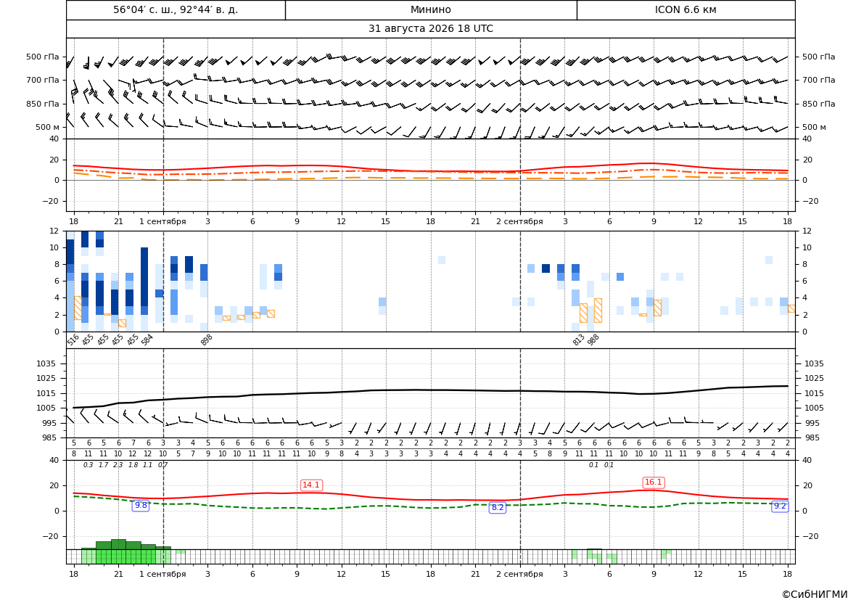Screen dimensions: 848x600
Task: Select the Минино station title cell
Action: (431, 9)
